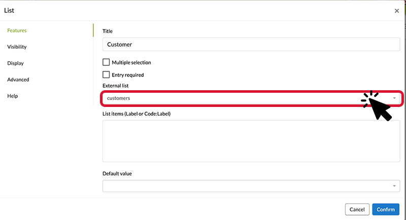
Task: Click the Multiple selection label text
Action: click(x=131, y=62)
